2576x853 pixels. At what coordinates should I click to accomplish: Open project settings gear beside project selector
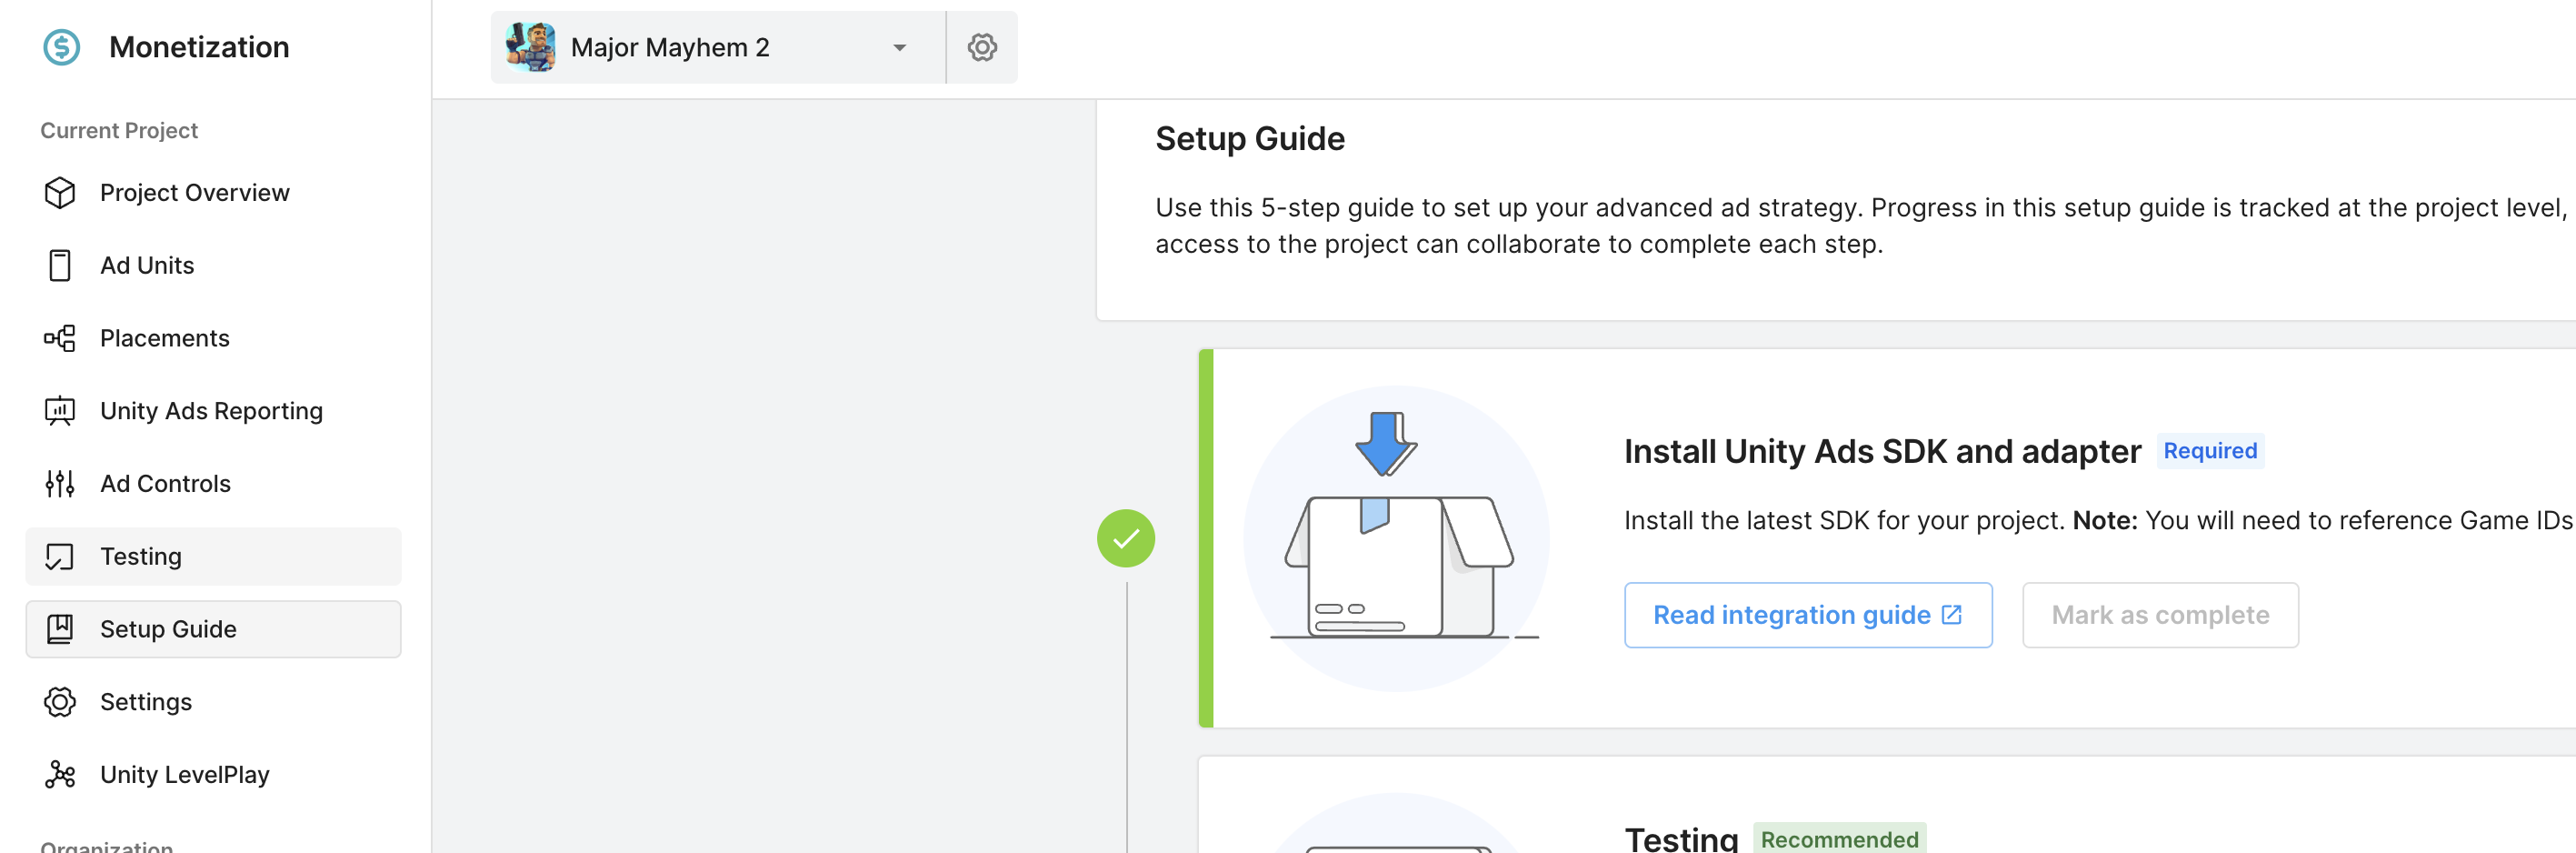[x=982, y=47]
